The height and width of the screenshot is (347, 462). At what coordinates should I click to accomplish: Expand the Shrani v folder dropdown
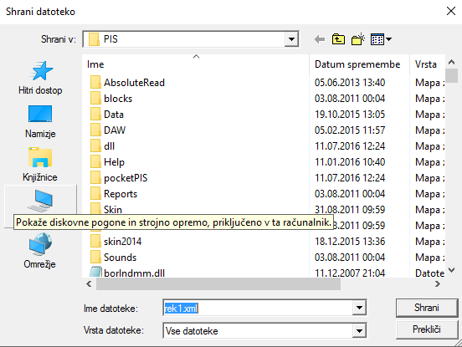tap(291, 39)
